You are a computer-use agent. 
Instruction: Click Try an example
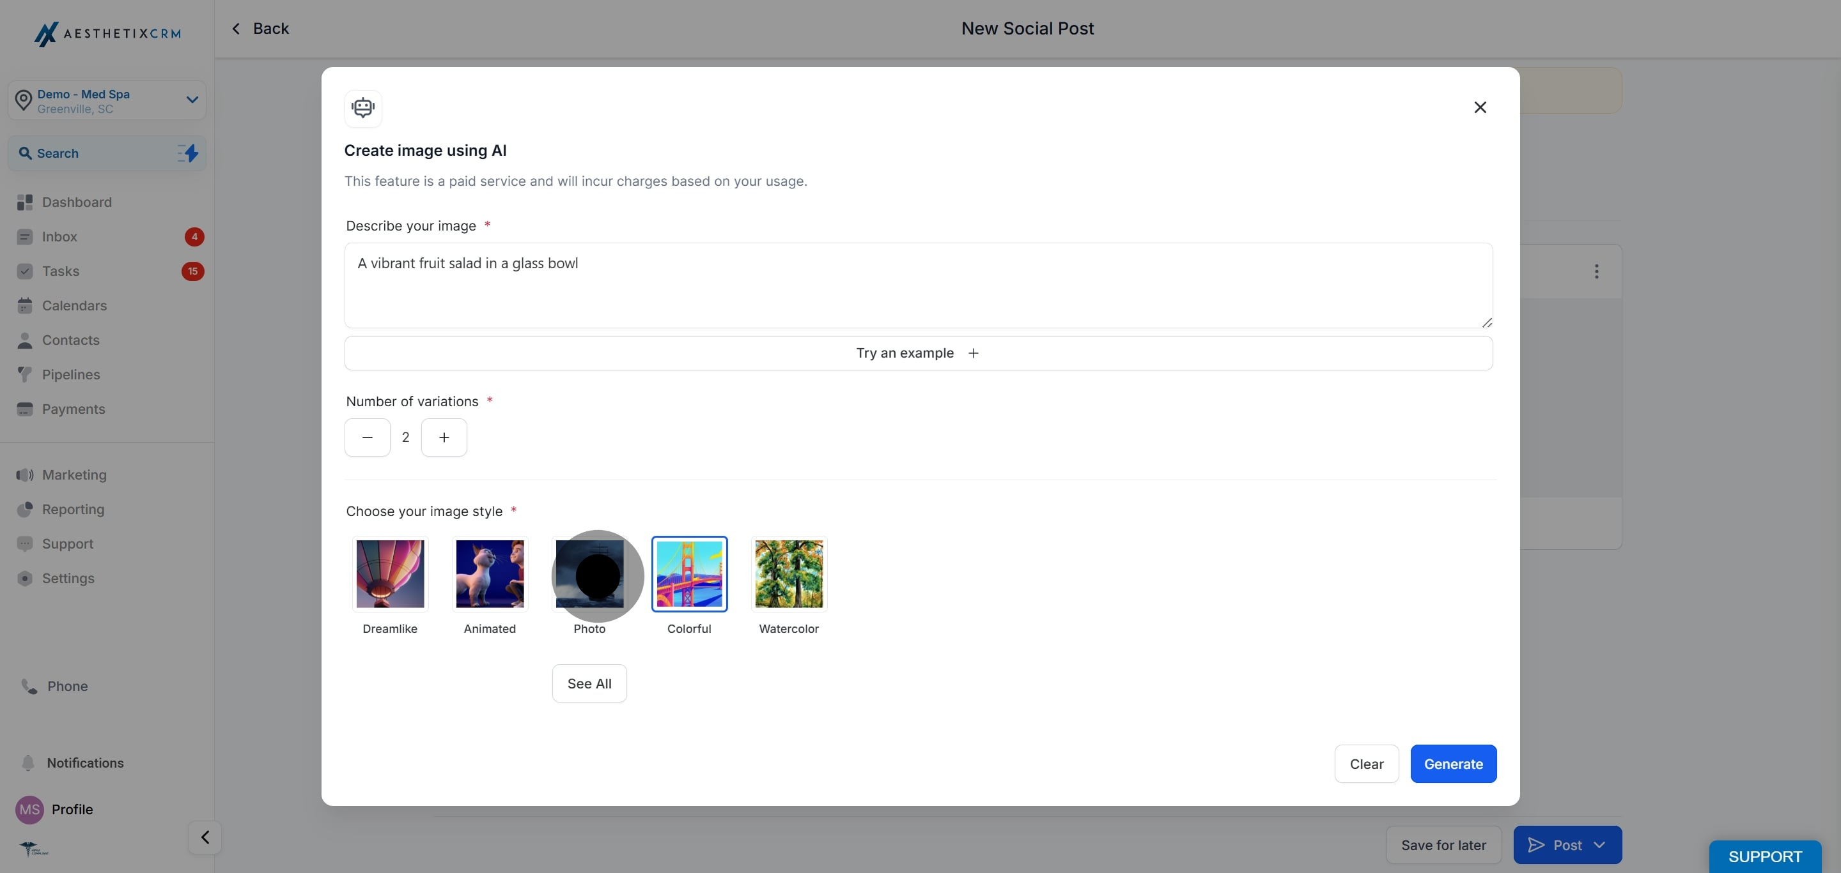point(917,353)
